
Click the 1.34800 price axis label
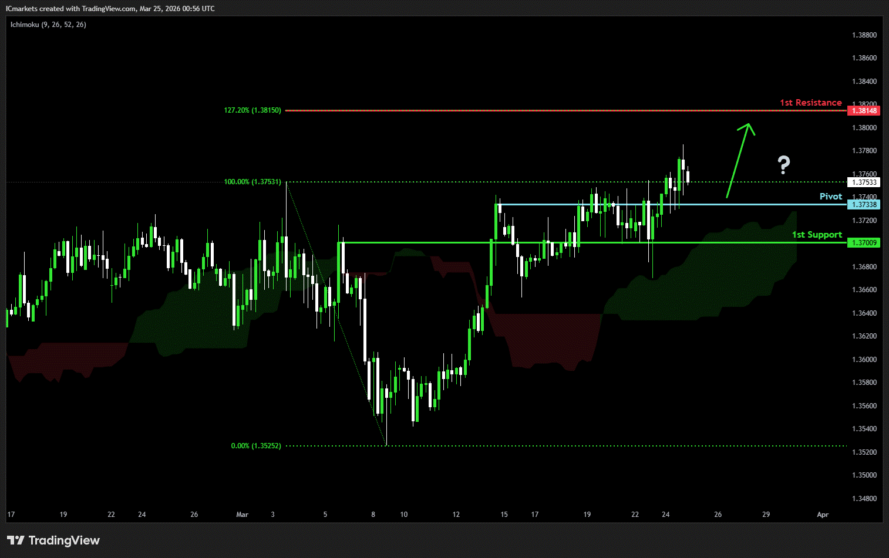click(x=864, y=499)
